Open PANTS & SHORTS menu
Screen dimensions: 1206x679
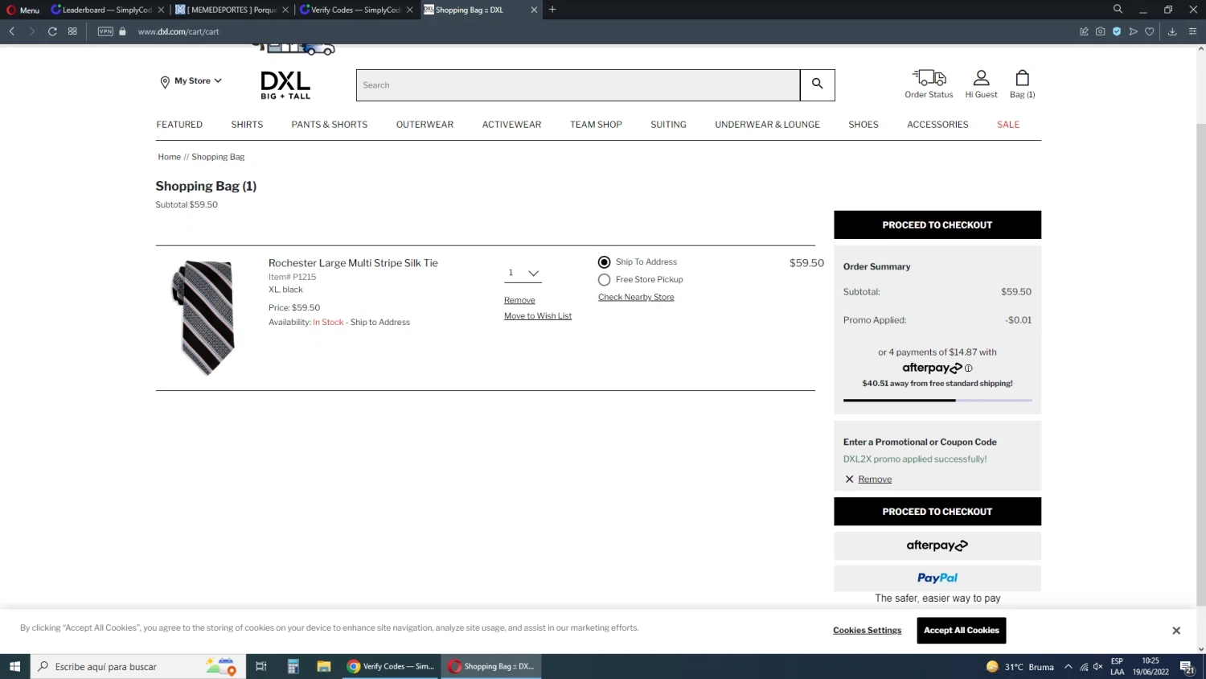point(330,125)
